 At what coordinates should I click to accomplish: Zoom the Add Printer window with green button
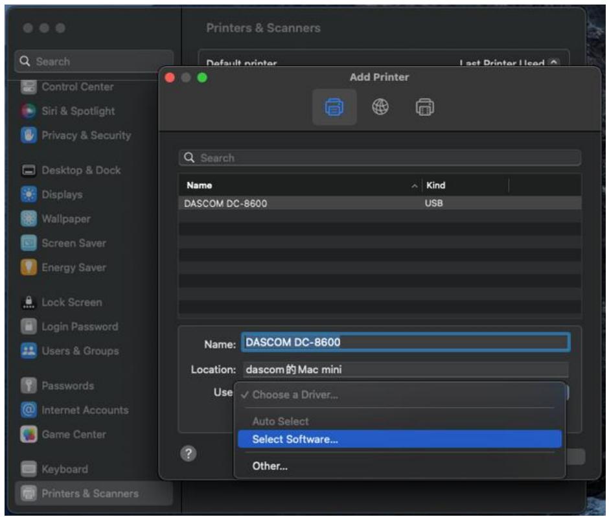coord(202,77)
